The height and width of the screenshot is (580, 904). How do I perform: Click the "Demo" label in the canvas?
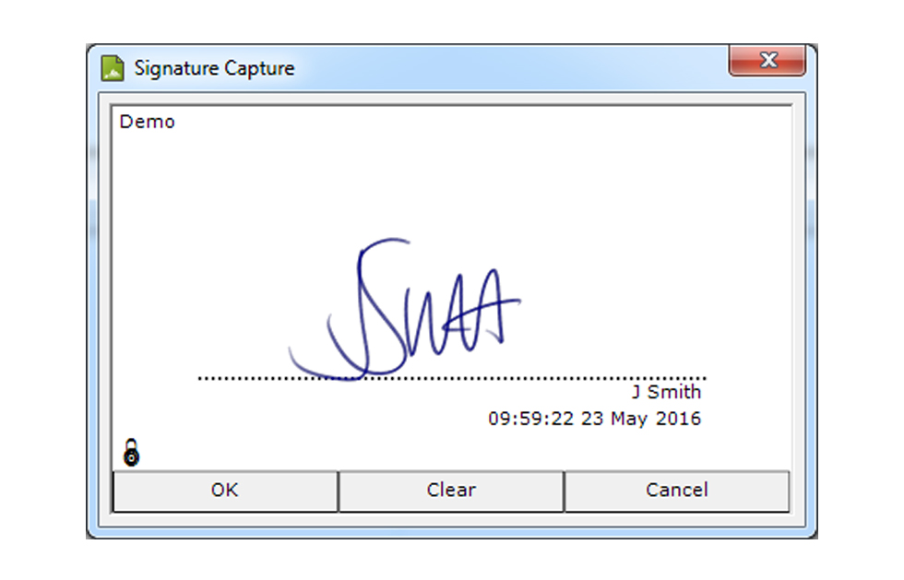(147, 122)
